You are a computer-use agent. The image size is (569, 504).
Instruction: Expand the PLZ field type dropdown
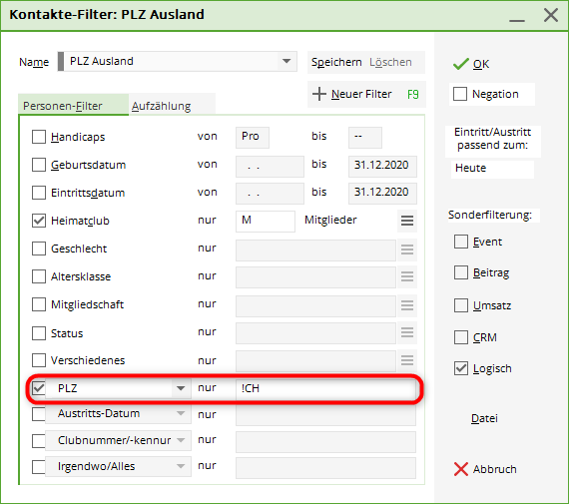(181, 388)
